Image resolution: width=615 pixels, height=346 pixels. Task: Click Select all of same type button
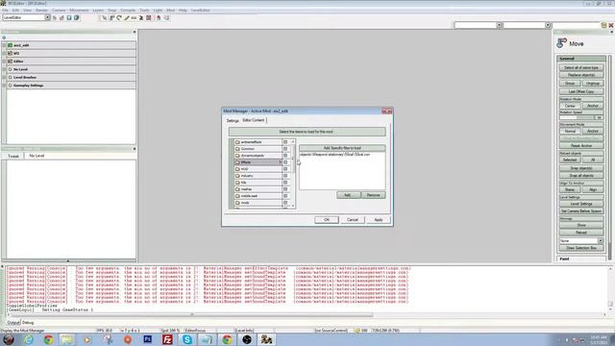581,67
